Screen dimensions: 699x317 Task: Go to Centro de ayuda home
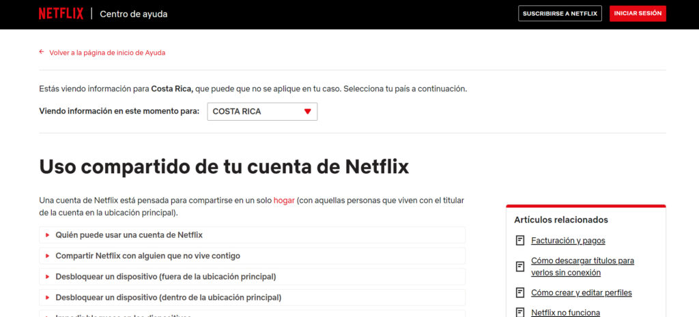click(x=133, y=14)
